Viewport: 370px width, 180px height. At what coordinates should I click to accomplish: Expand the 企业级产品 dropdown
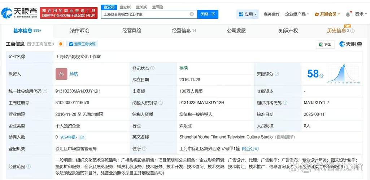pos(297,14)
